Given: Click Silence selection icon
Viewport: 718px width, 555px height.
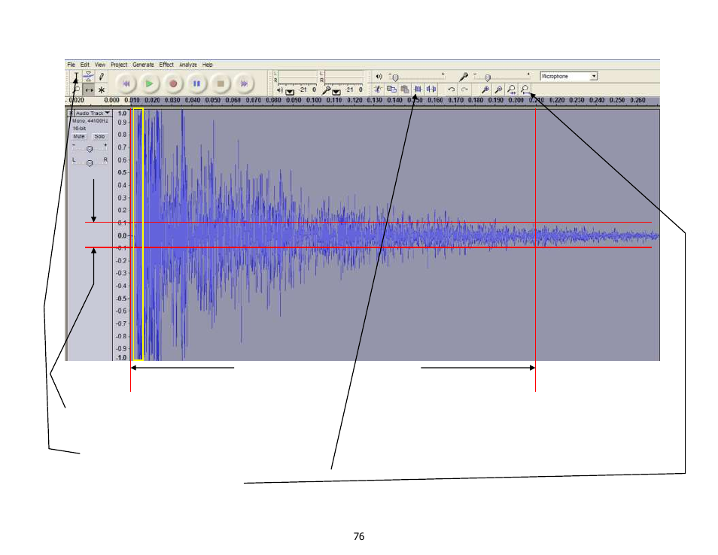Looking at the screenshot, I should click(431, 89).
